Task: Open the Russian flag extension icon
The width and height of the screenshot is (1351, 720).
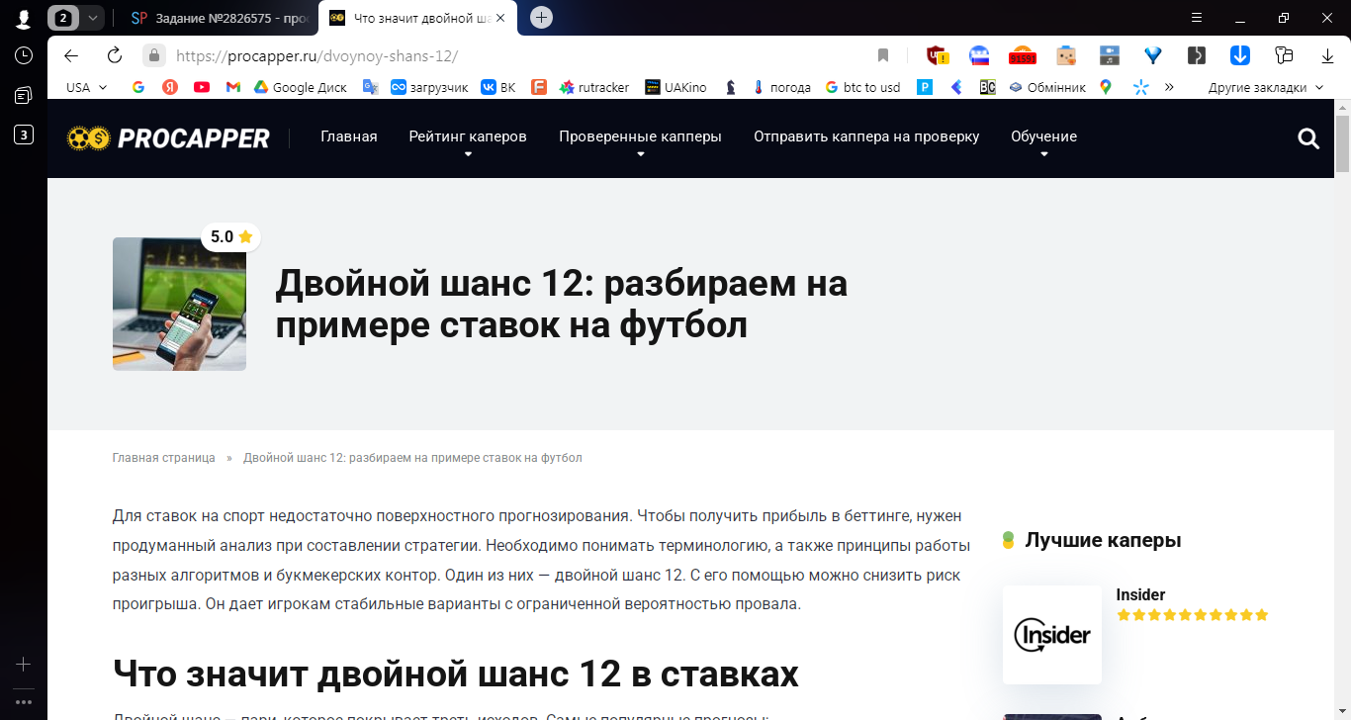Action: (979, 55)
